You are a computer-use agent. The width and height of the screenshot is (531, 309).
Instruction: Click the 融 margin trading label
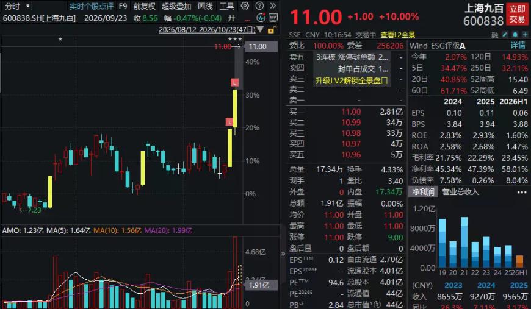point(495,35)
